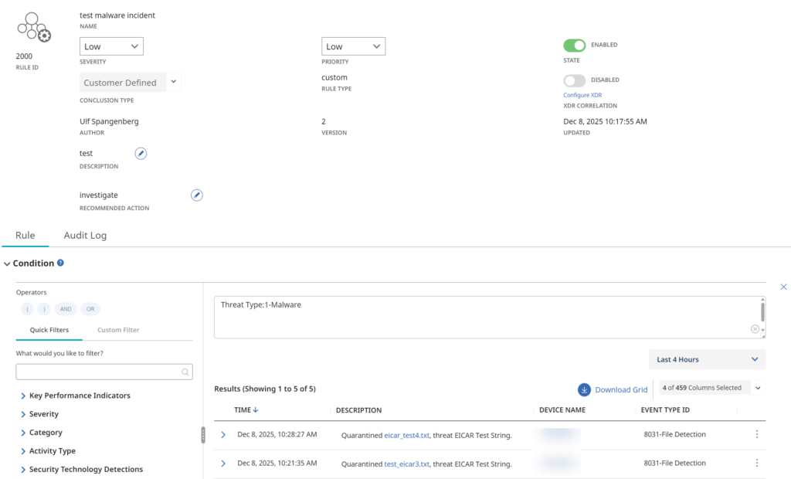Click the quick filter search magnifier icon
The height and width of the screenshot is (479, 791).
point(185,372)
